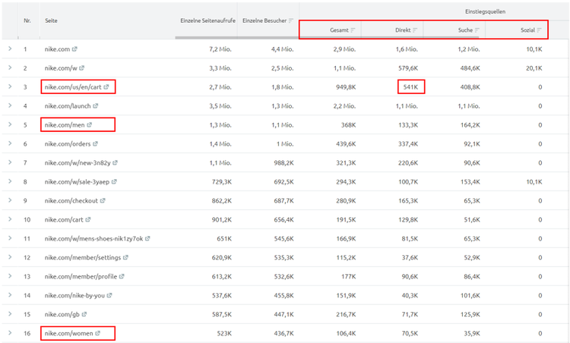The height and width of the screenshot is (343, 570).
Task: Expand row 1 nike.com
Action: tap(10, 49)
